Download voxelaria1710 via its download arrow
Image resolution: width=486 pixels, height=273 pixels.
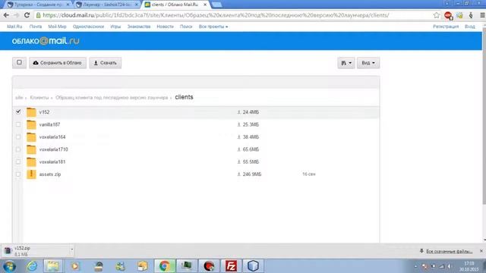click(238, 149)
